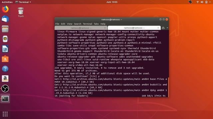Click the 'python3-distupgrade' package name
This screenshot has width=213, height=119.
click(x=71, y=40)
